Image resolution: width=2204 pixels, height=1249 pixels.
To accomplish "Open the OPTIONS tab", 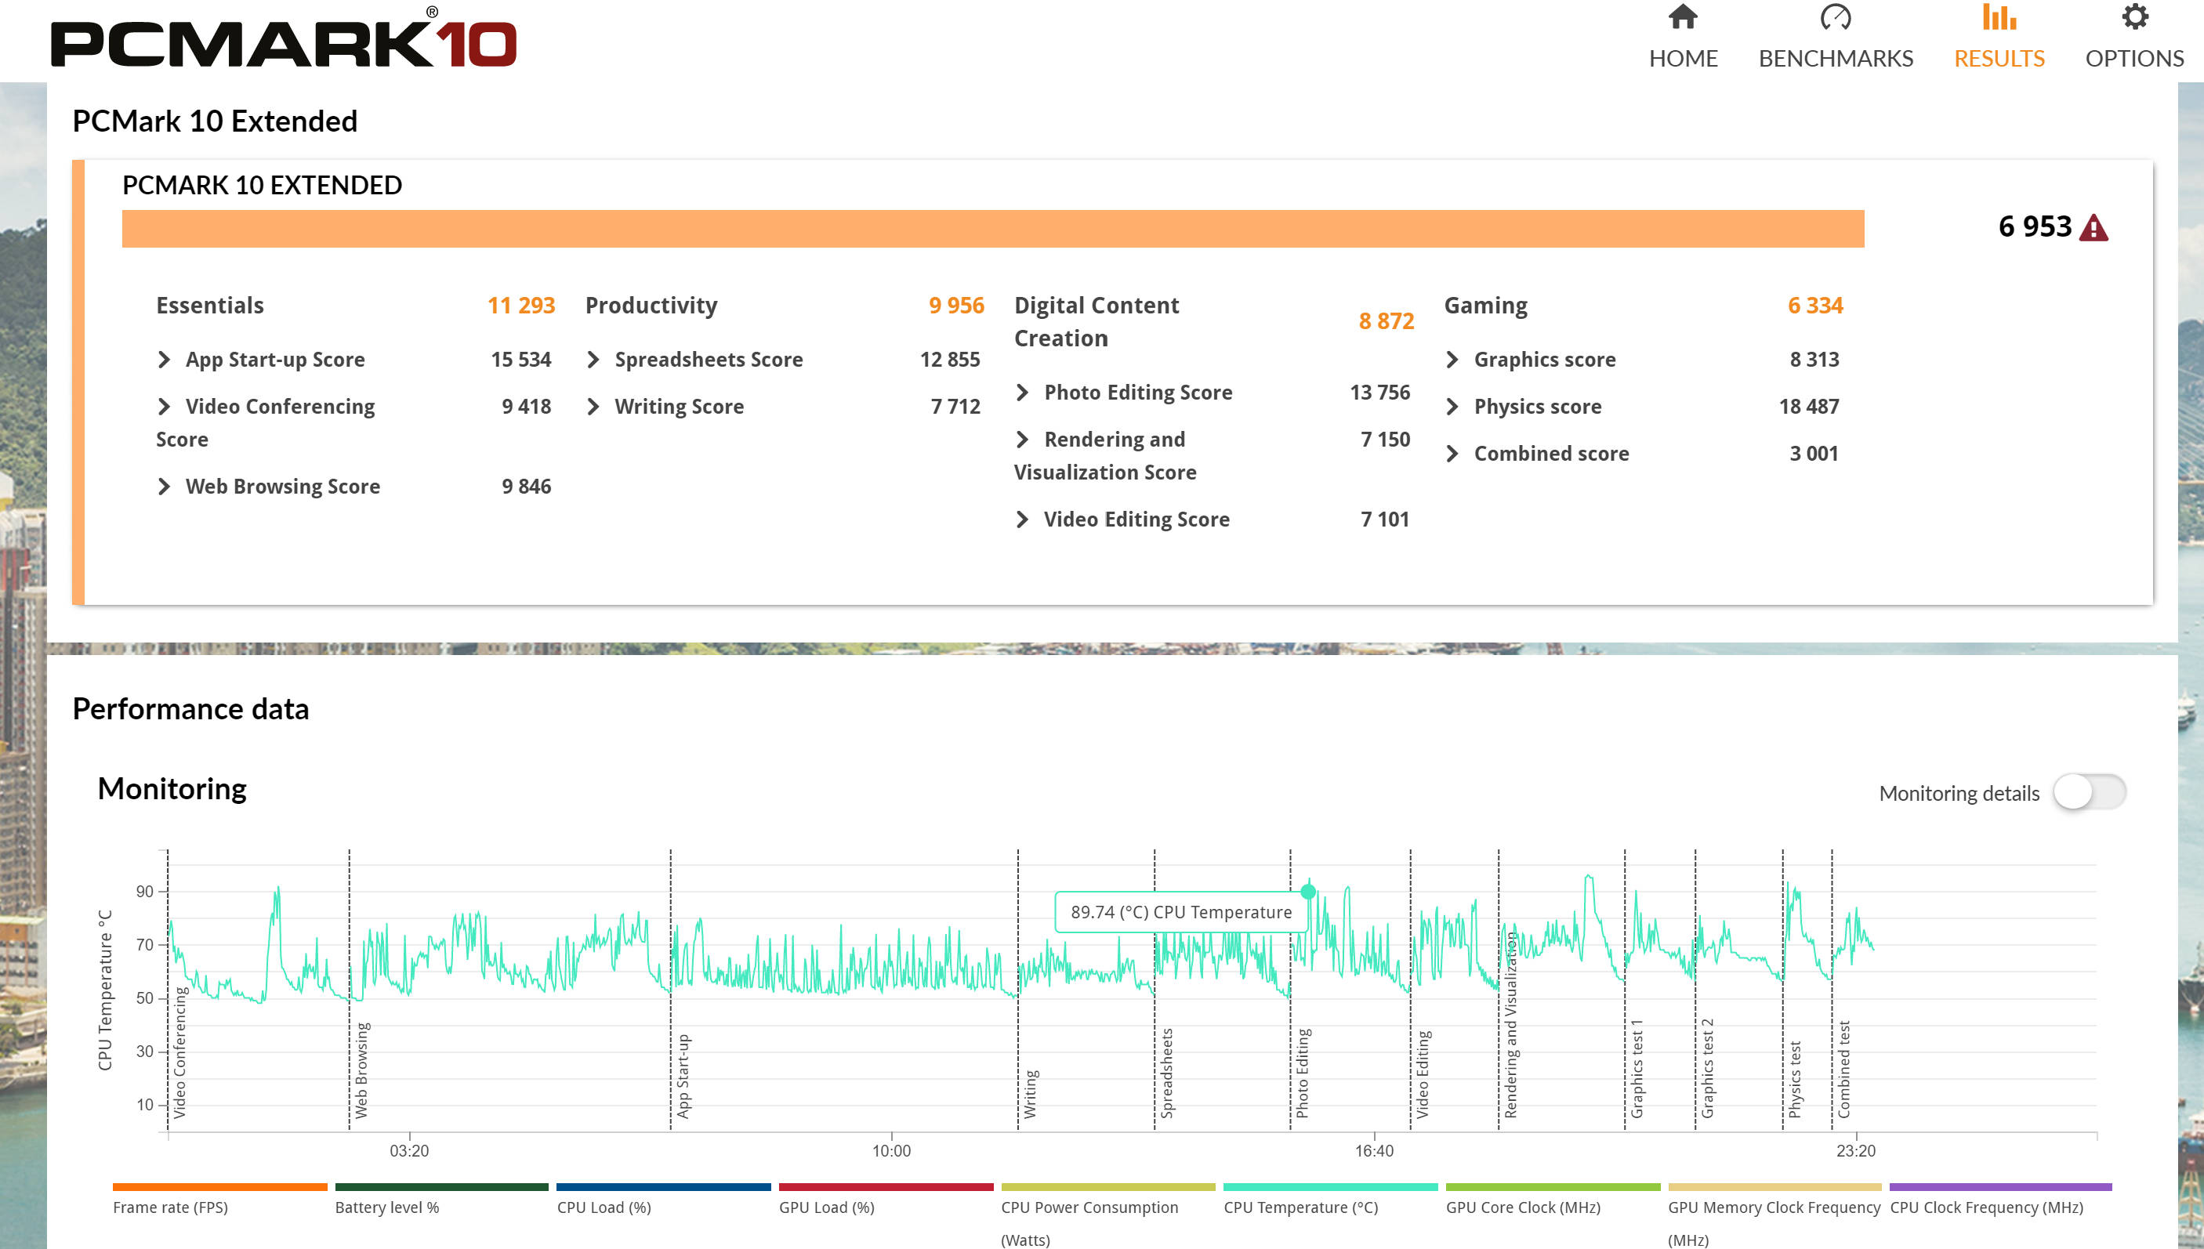I will click(2134, 58).
